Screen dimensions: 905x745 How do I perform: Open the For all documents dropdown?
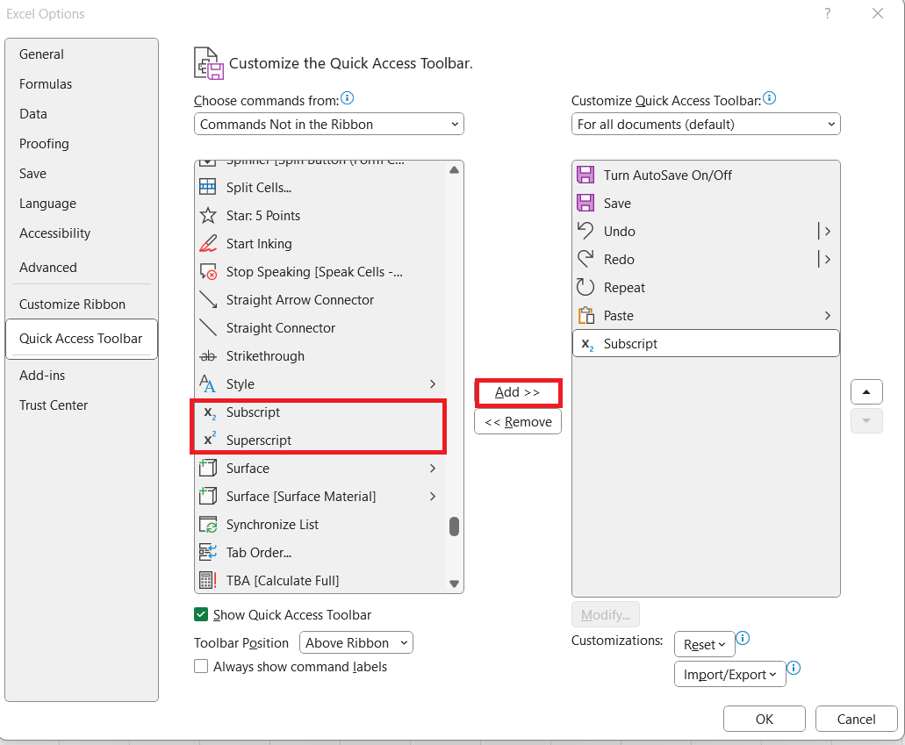pos(706,124)
